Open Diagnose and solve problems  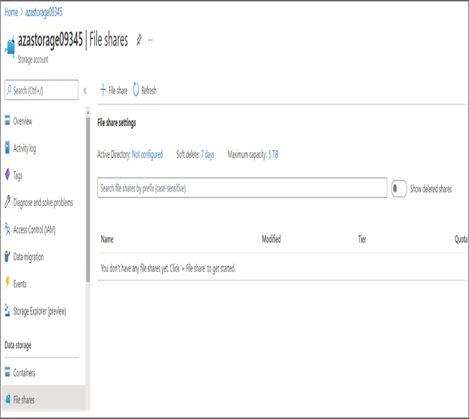coord(44,202)
